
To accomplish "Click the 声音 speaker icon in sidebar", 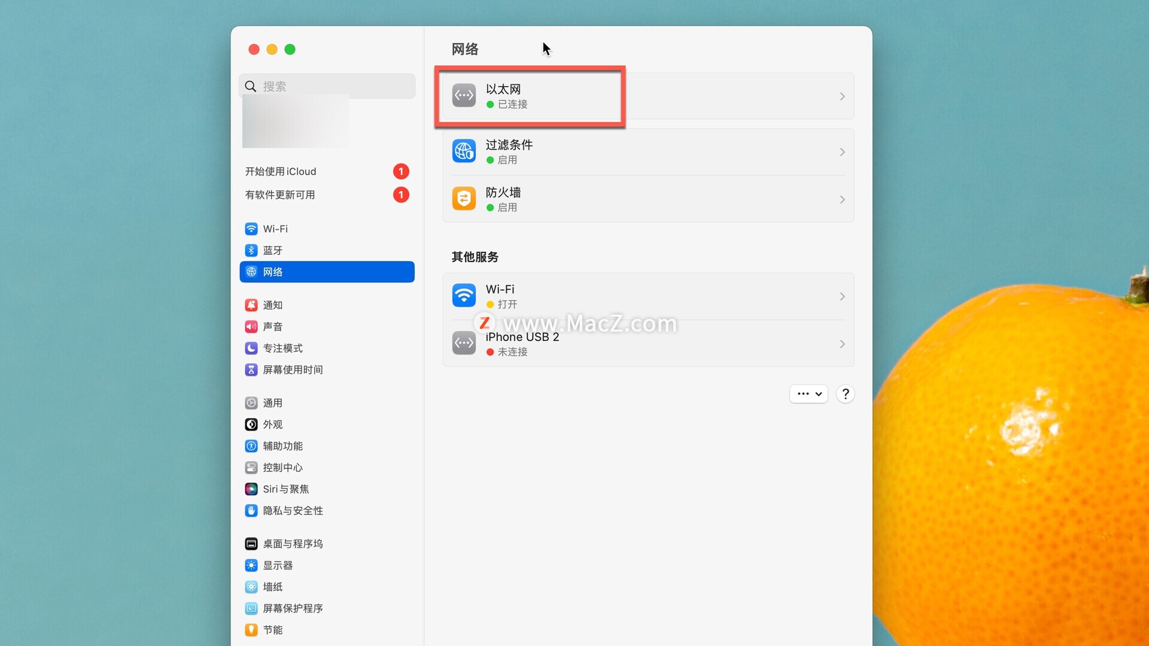I will [x=251, y=327].
